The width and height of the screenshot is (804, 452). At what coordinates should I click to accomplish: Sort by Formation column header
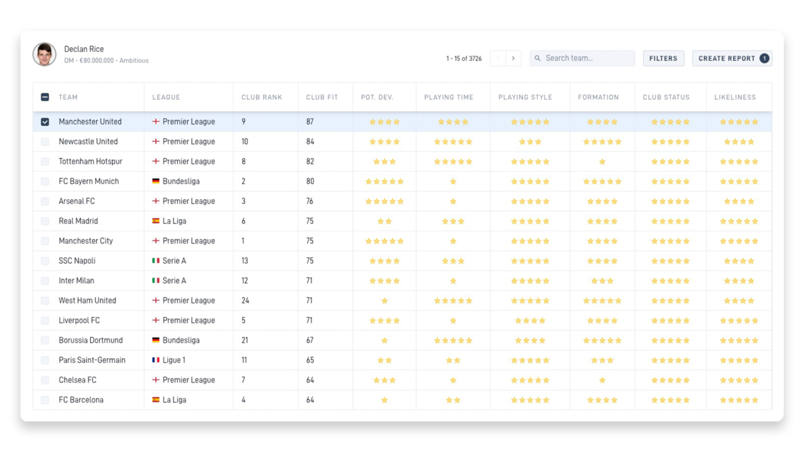[x=599, y=97]
